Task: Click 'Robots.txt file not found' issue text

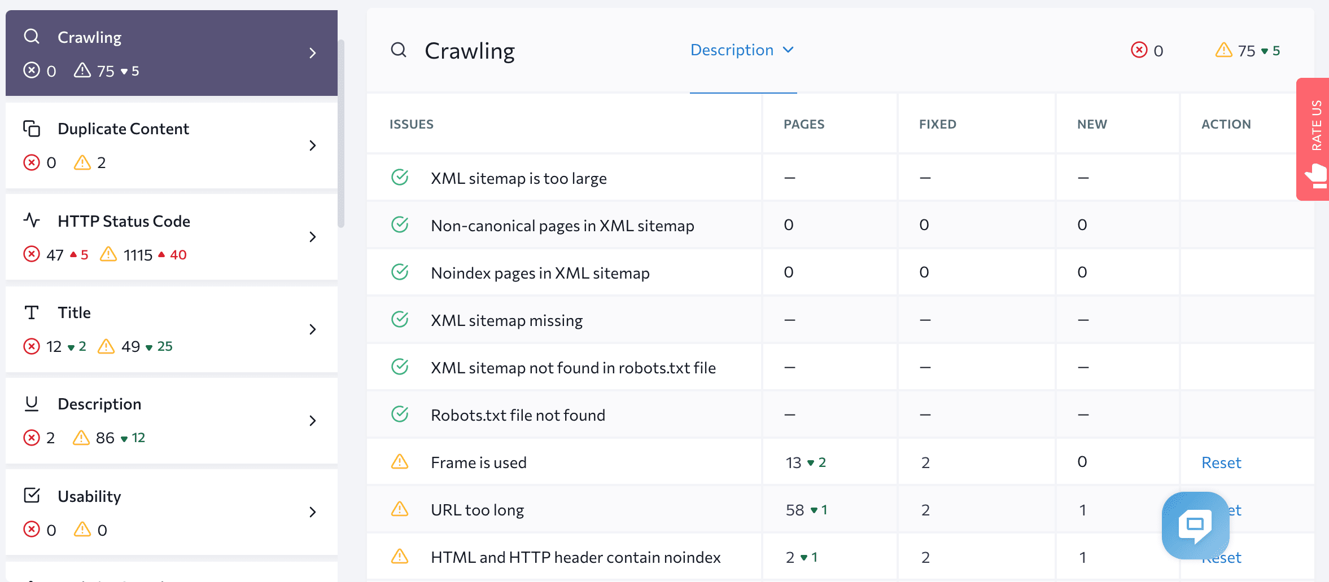Action: point(518,415)
